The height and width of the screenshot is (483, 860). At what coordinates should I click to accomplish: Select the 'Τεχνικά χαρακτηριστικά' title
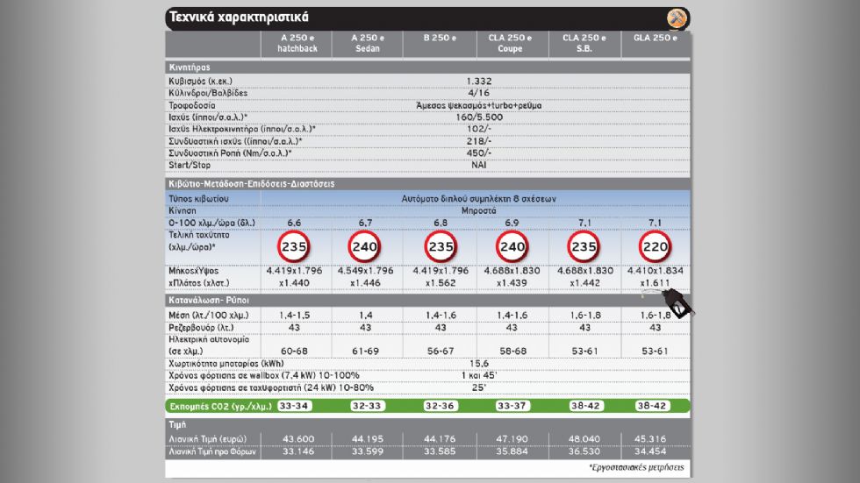[x=239, y=18]
